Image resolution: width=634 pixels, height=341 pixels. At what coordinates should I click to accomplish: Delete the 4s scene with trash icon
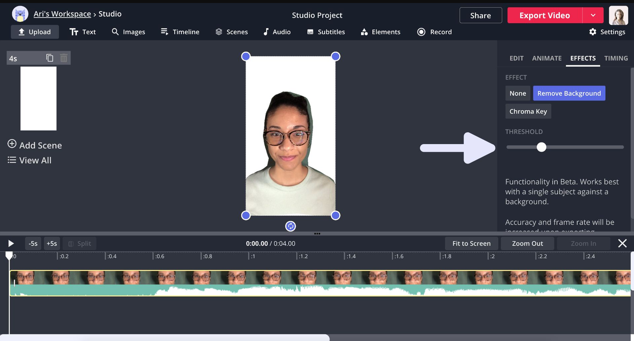click(64, 58)
